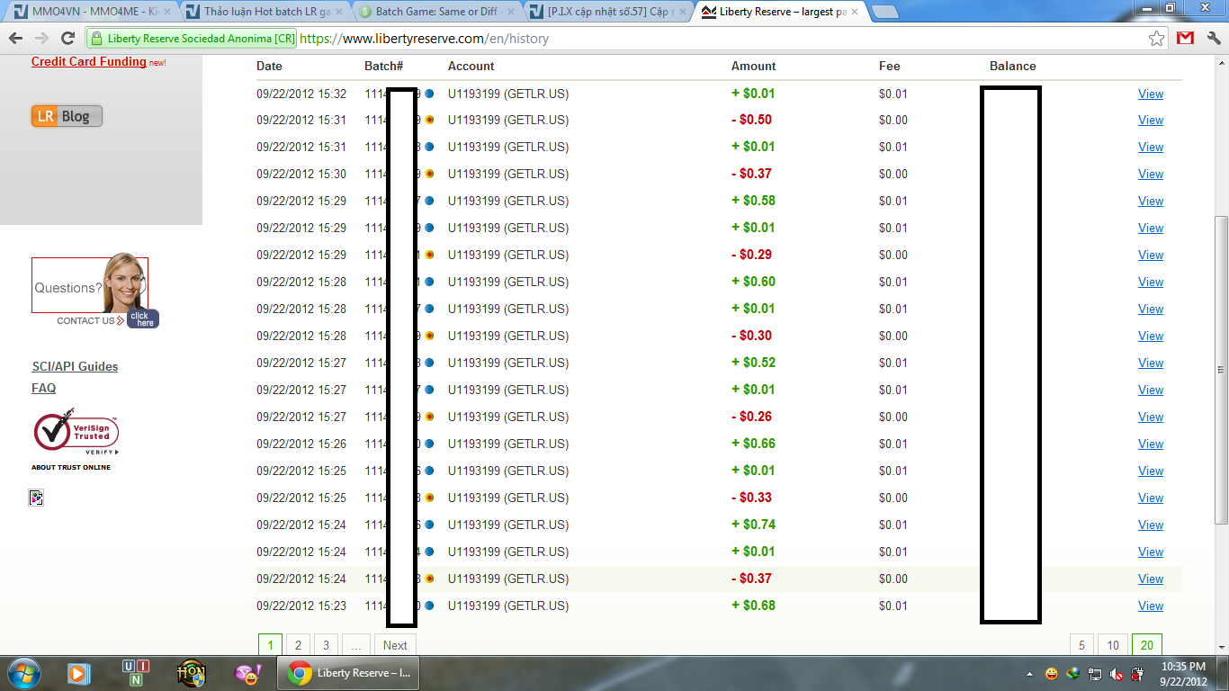Image resolution: width=1229 pixels, height=691 pixels.
Task: Click the Next page button
Action: tap(395, 645)
